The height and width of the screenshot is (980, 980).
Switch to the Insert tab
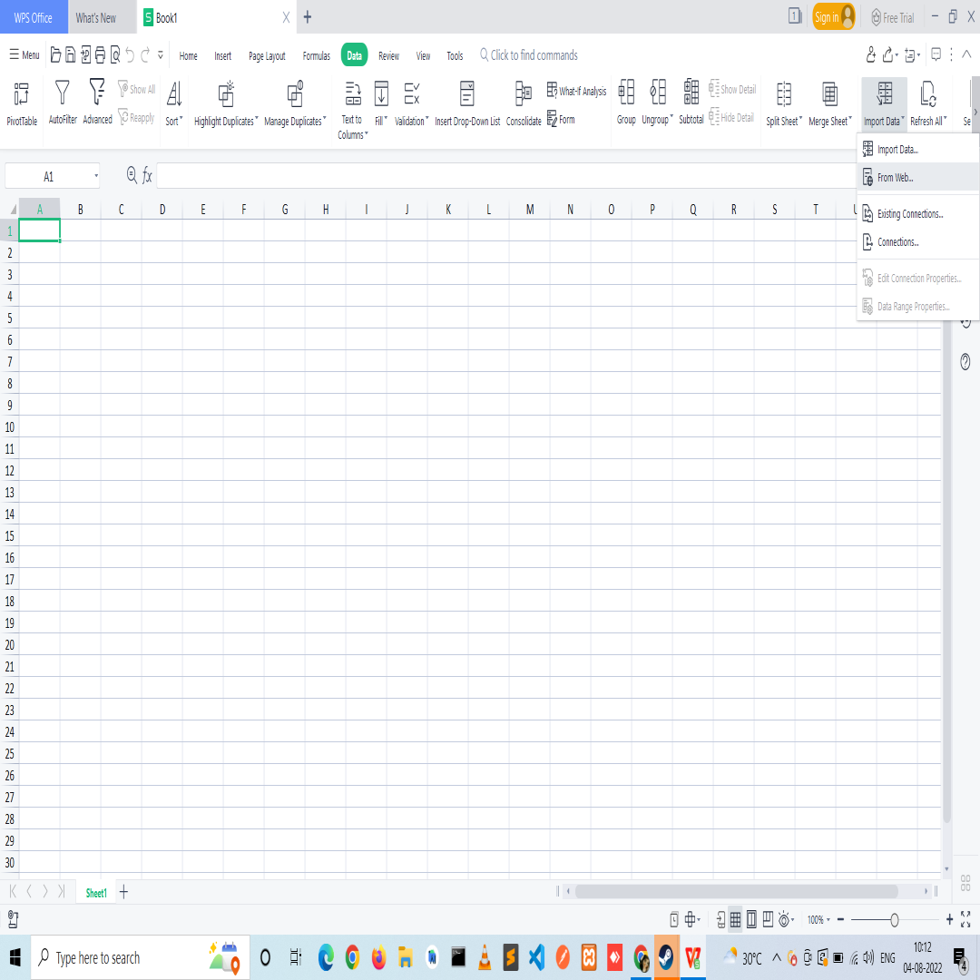click(223, 55)
